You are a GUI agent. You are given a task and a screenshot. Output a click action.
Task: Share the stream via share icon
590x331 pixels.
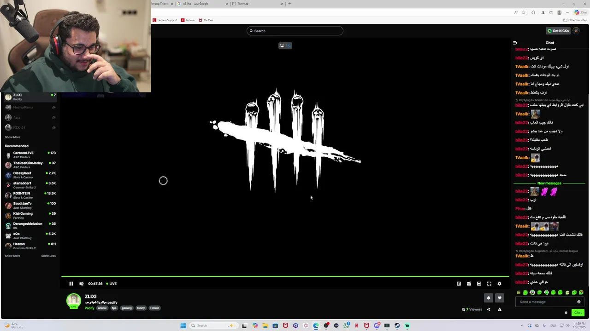coord(489,309)
